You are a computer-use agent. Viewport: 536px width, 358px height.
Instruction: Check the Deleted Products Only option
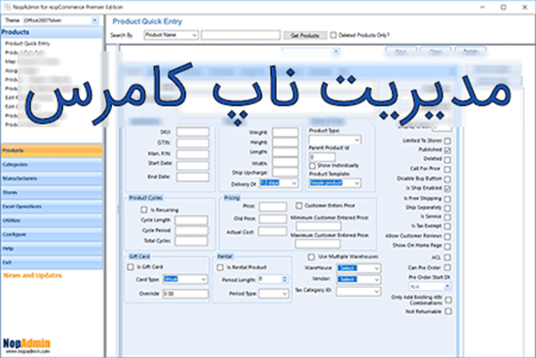(333, 35)
